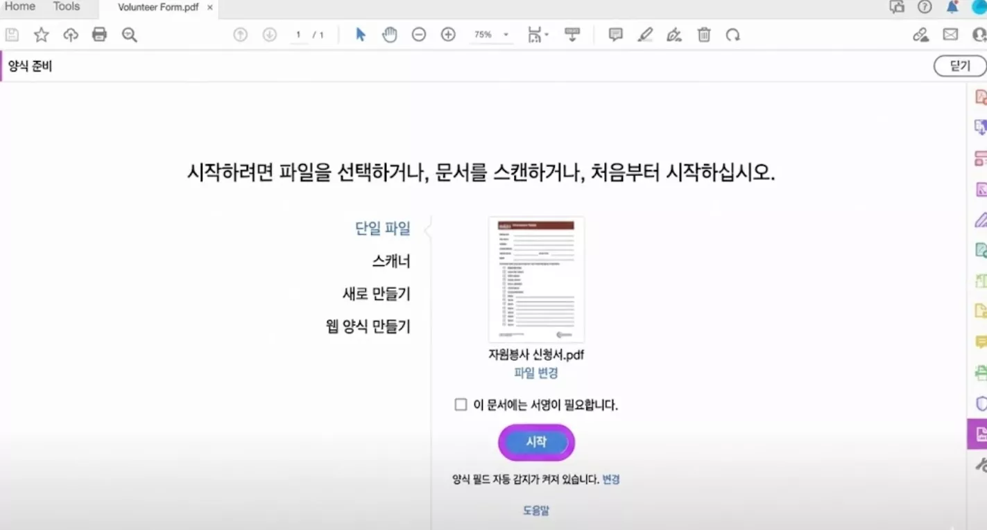Click the 파일 변경 link

(535, 373)
